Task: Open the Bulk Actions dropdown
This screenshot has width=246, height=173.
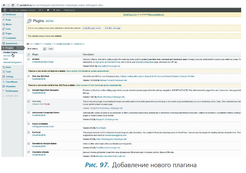Action: (36, 49)
